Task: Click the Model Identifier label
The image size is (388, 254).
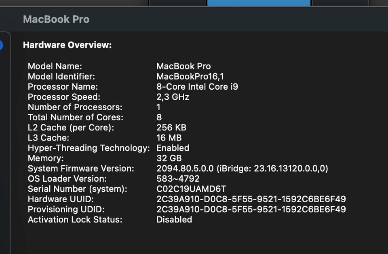Action: click(x=61, y=76)
